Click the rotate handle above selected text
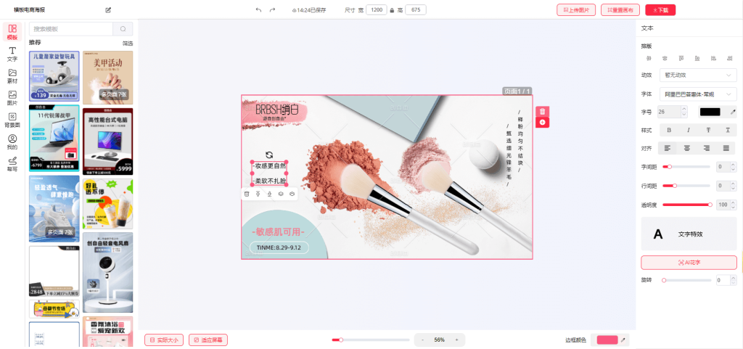 tap(269, 155)
